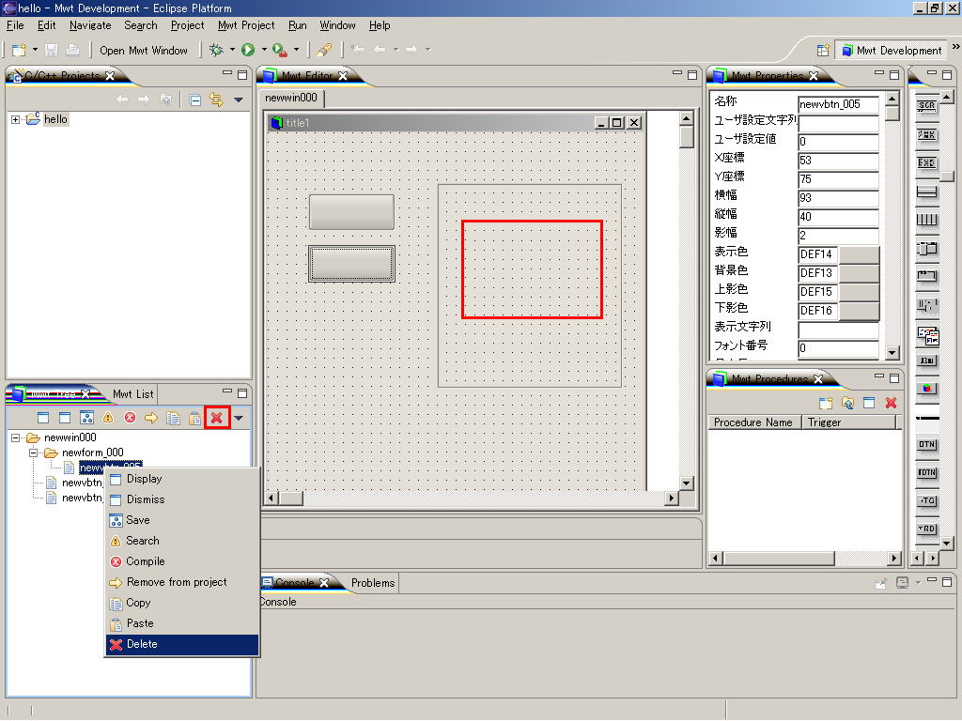Open the Navigate menu
Screen dimensions: 962x721
click(90, 25)
